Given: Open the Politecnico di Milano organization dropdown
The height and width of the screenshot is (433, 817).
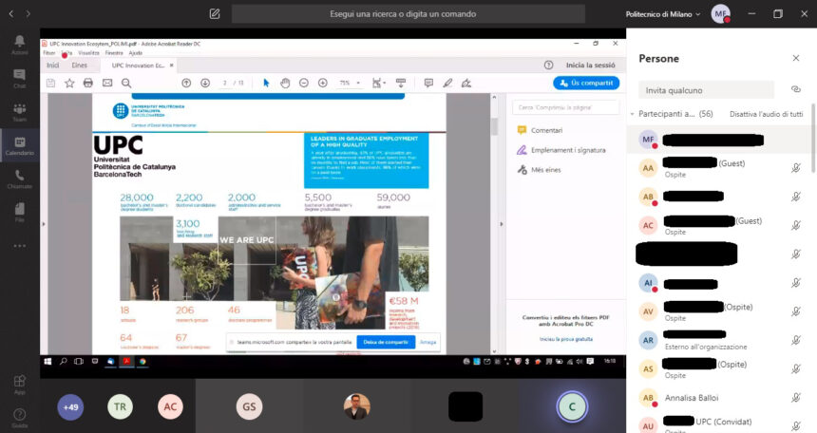Looking at the screenshot, I should [663, 14].
